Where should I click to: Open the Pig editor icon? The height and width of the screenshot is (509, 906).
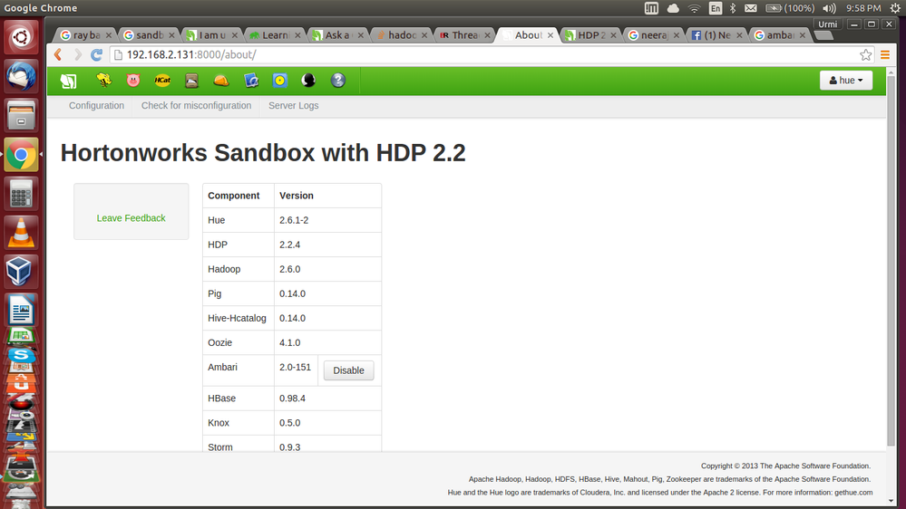tap(133, 81)
